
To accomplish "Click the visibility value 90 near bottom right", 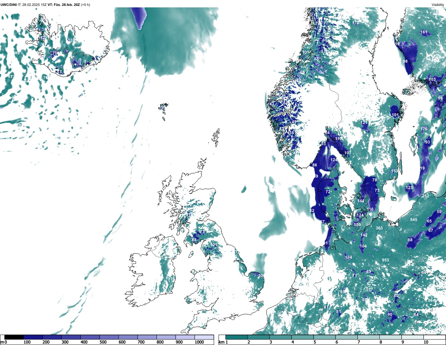I will pyautogui.click(x=390, y=314).
